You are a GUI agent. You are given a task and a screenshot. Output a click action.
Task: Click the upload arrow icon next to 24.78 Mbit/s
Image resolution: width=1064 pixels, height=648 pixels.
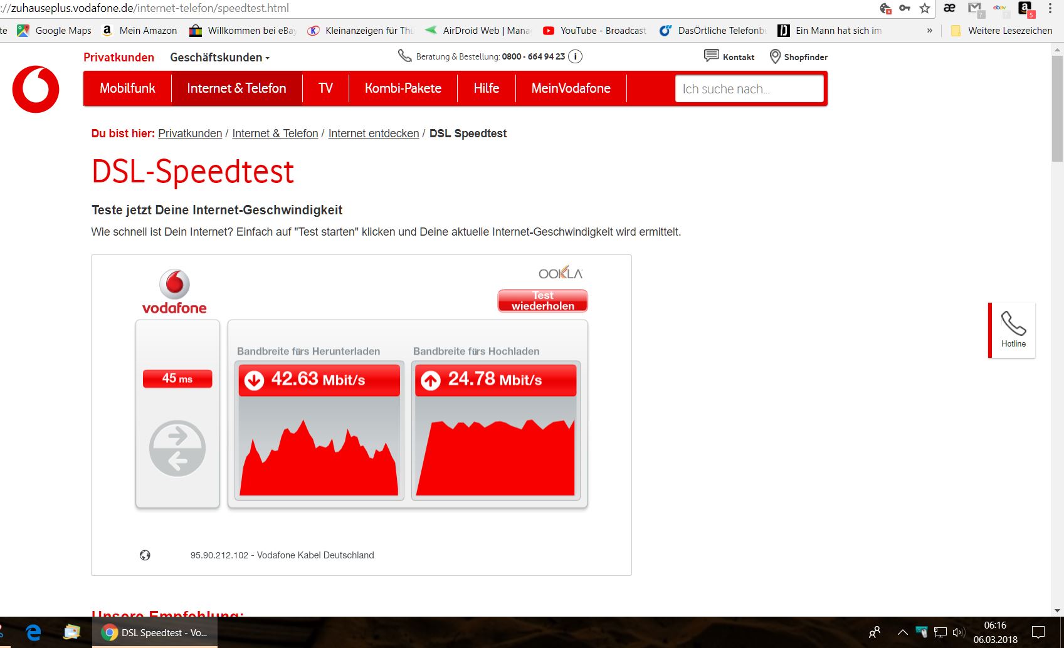[431, 380]
